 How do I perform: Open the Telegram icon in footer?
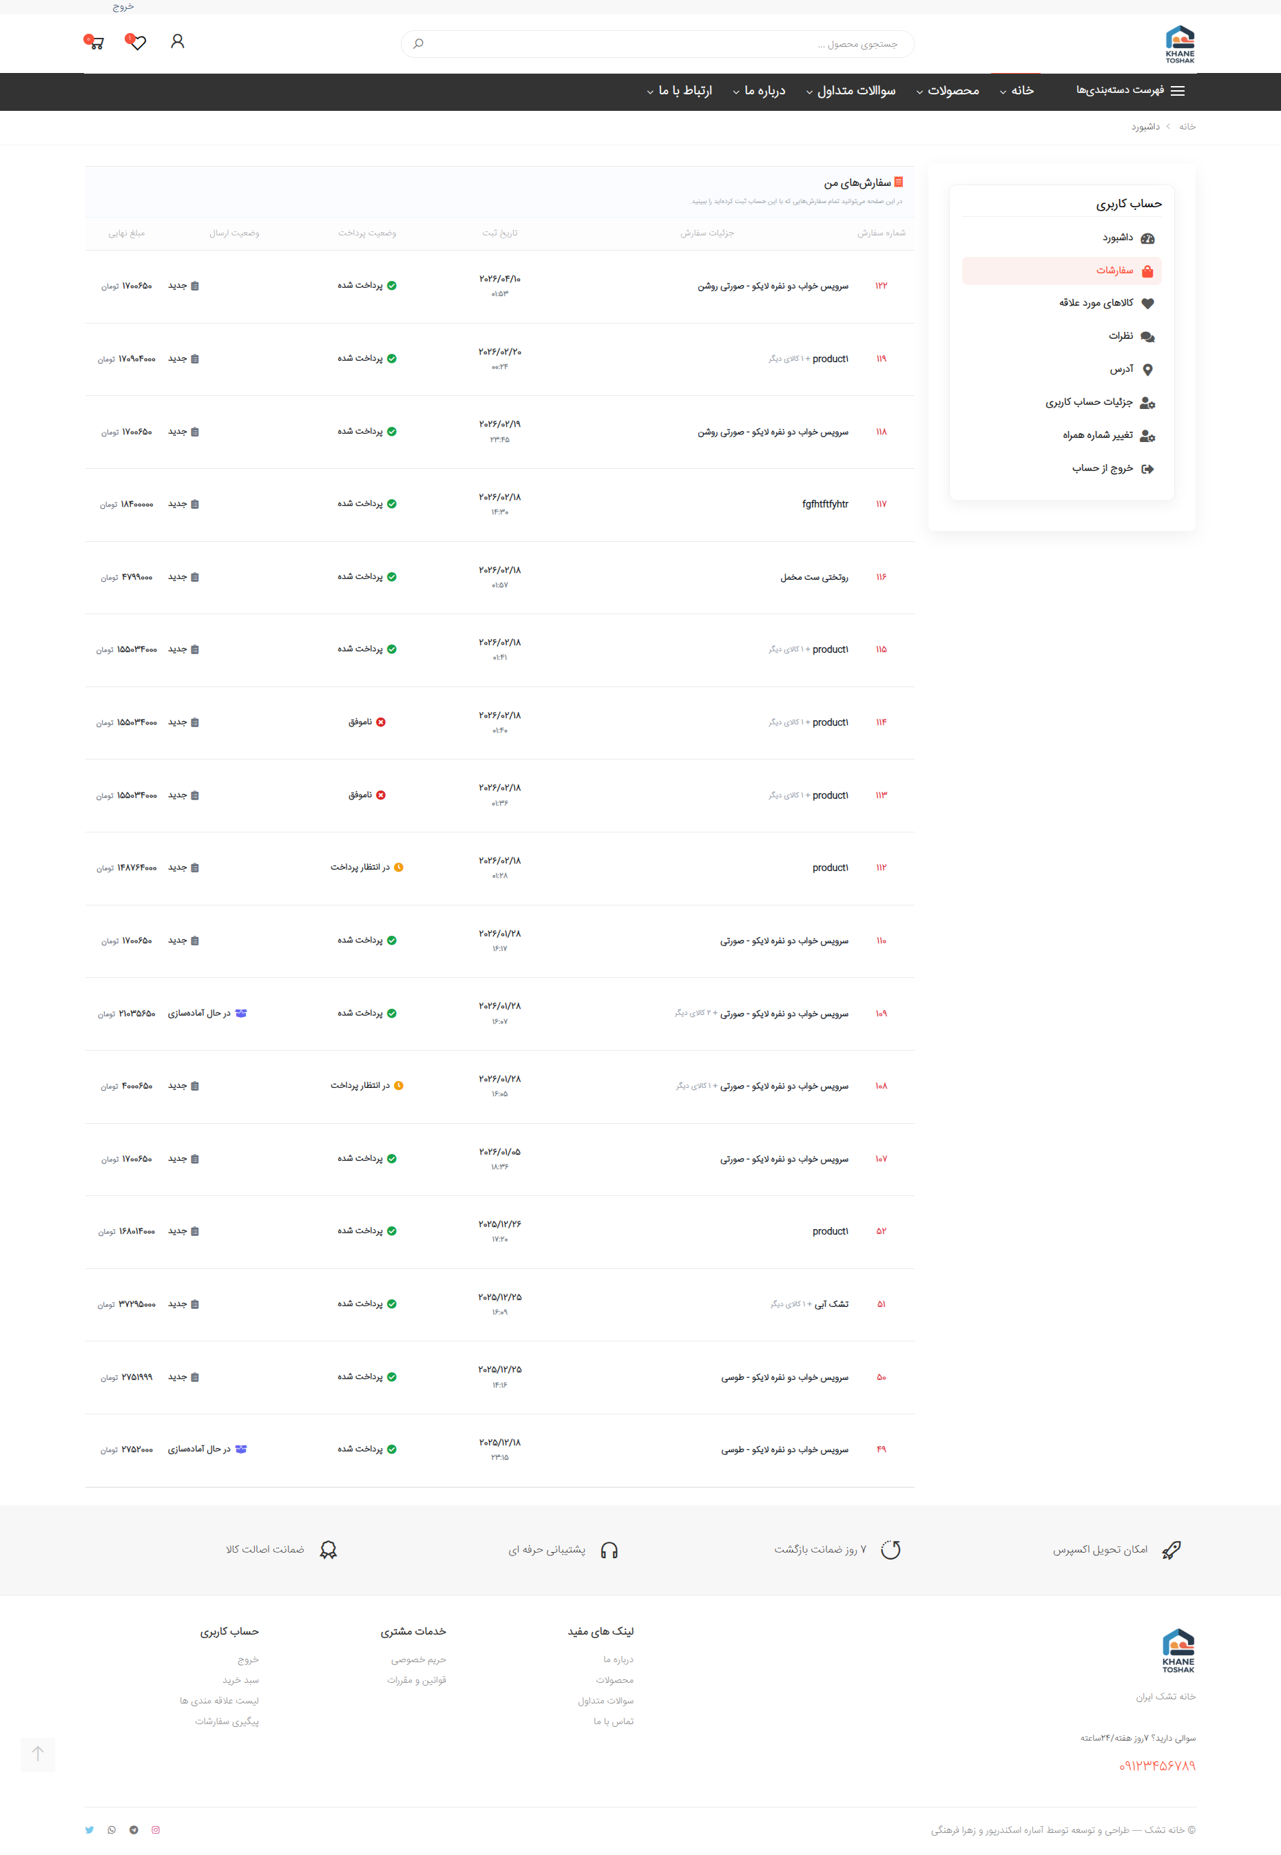click(134, 1830)
